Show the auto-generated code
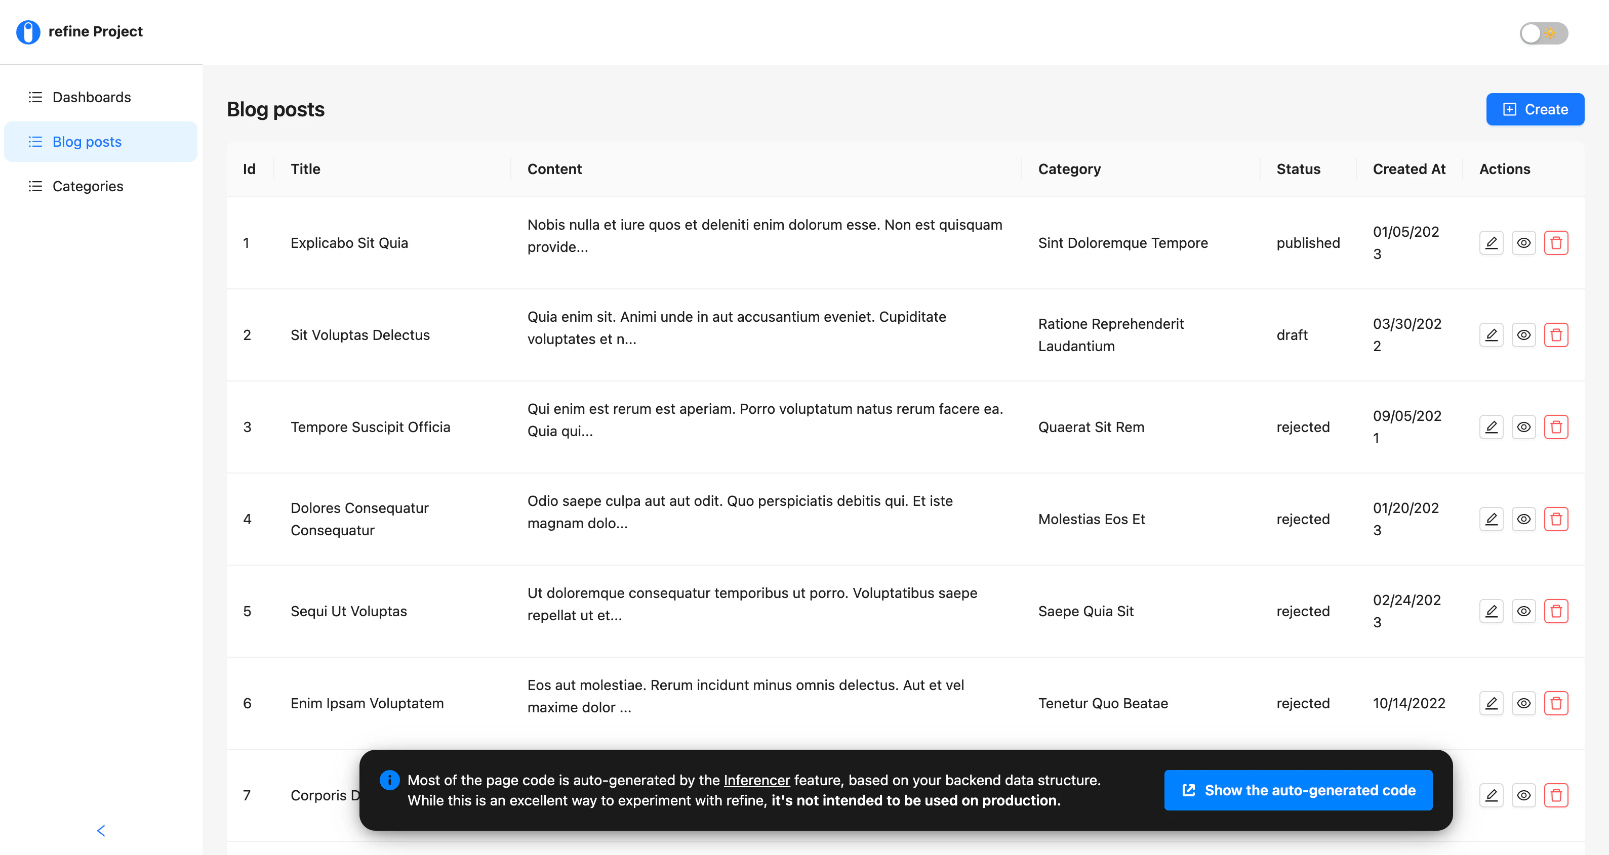Viewport: 1609px width, 855px height. tap(1298, 790)
